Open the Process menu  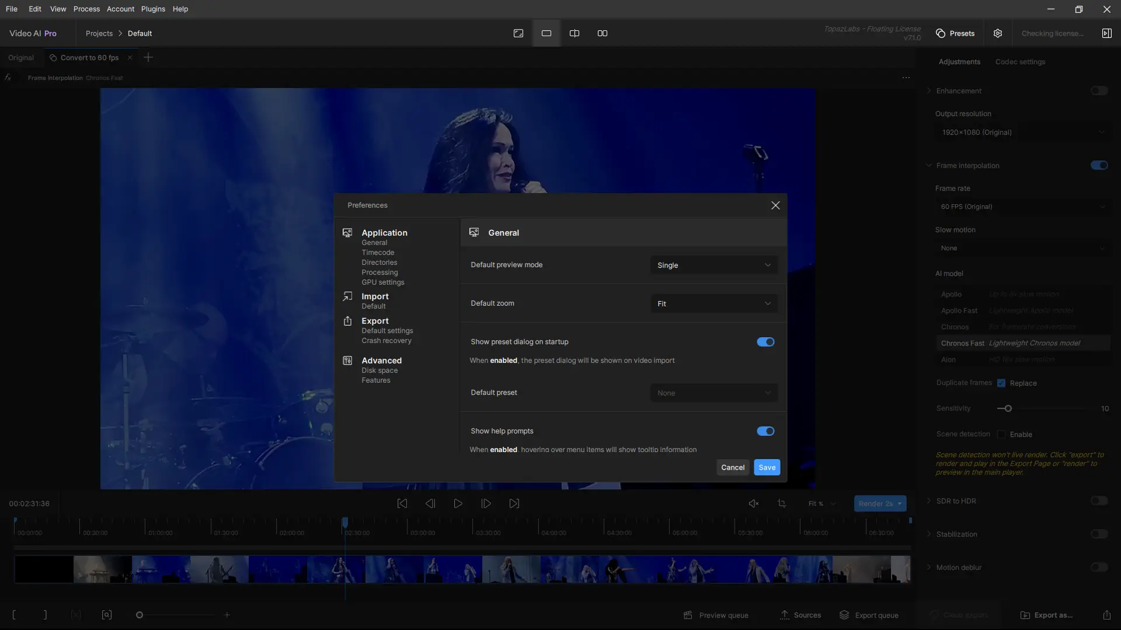86,9
